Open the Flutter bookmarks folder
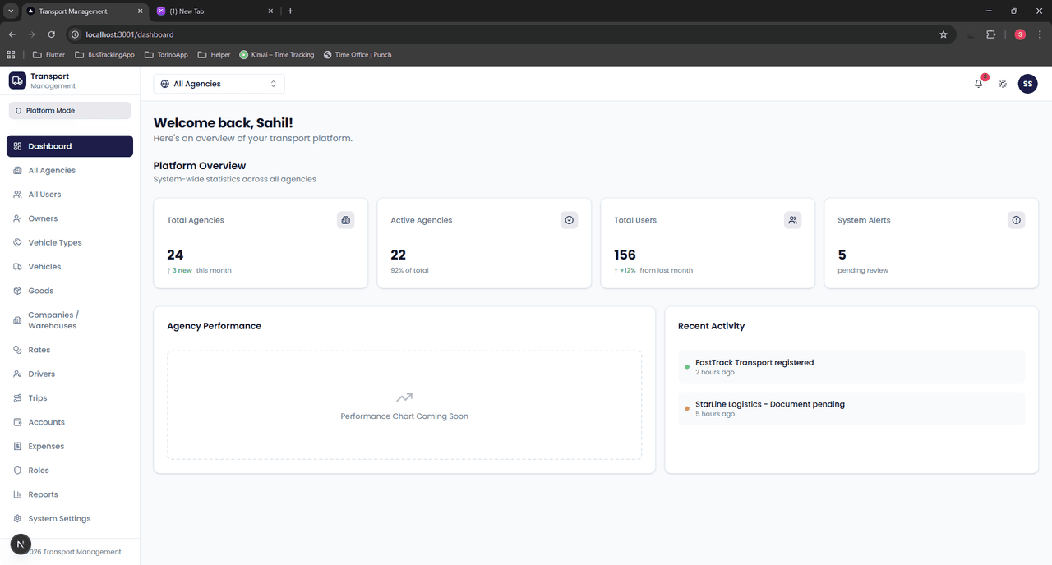 tap(48, 55)
